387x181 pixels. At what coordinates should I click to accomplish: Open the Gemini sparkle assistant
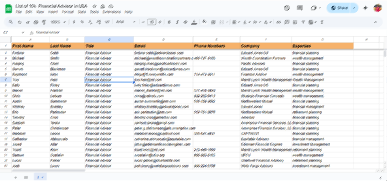[365, 8]
